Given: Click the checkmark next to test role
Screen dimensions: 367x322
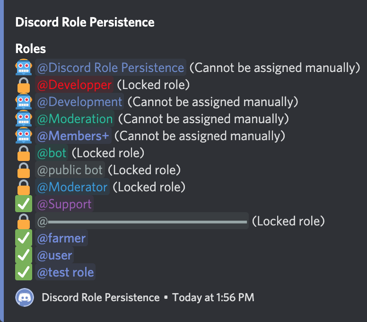Looking at the screenshot, I should [24, 272].
